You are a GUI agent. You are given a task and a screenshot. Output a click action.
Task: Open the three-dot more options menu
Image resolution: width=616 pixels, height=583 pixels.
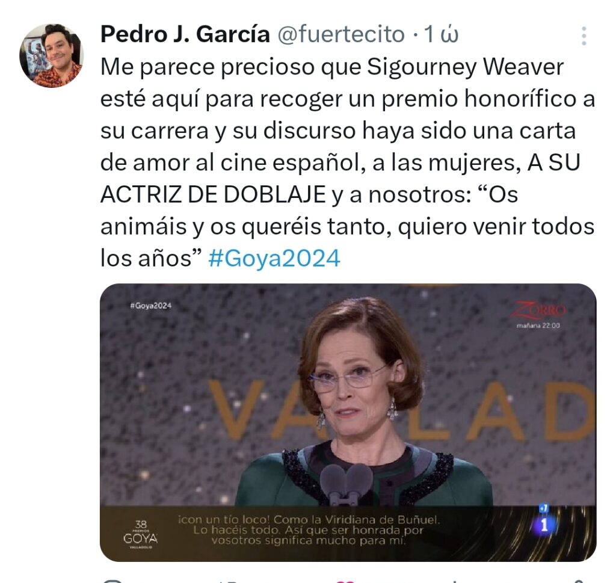click(x=584, y=35)
